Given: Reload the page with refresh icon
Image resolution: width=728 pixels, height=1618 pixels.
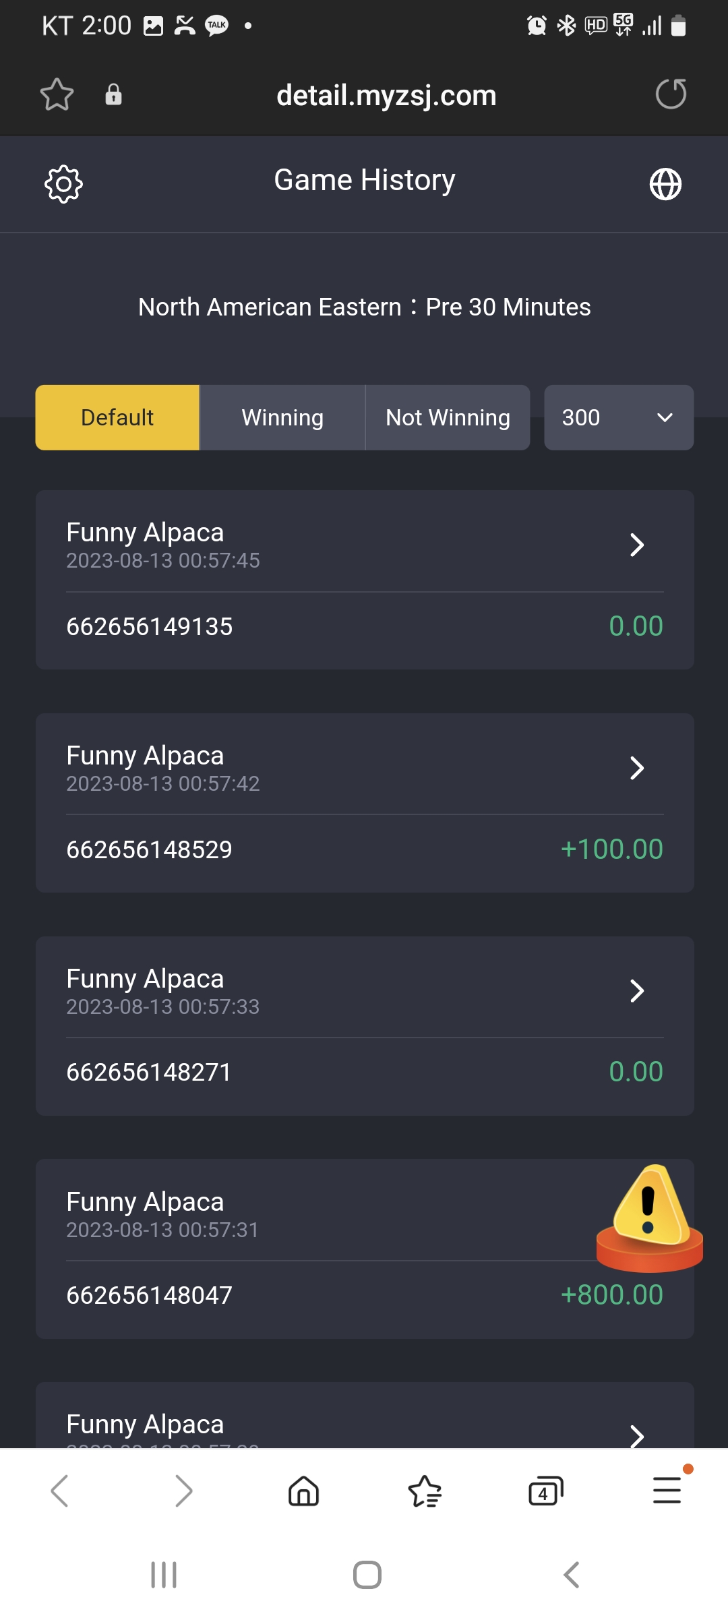Looking at the screenshot, I should coord(671,94).
